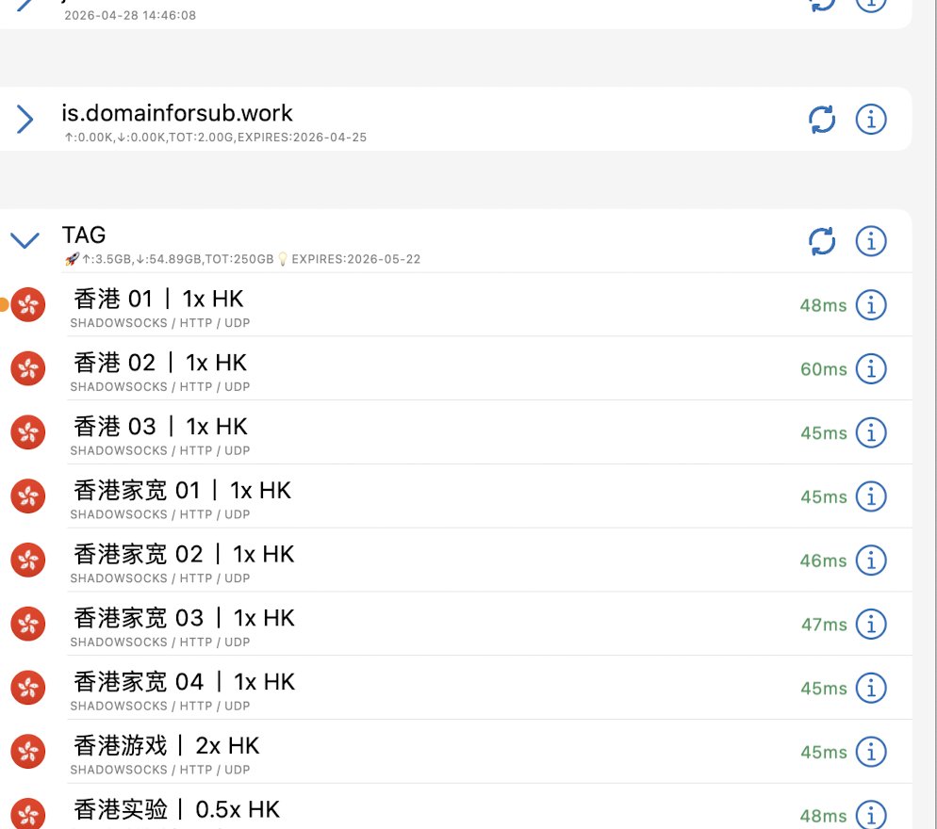Screen dimensions: 937x829
Task: Select the 香港 03 | 1x HK node
Action: (456, 432)
